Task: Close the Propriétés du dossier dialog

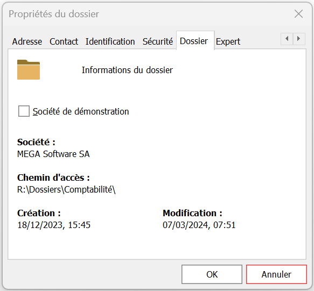Action: [298, 14]
